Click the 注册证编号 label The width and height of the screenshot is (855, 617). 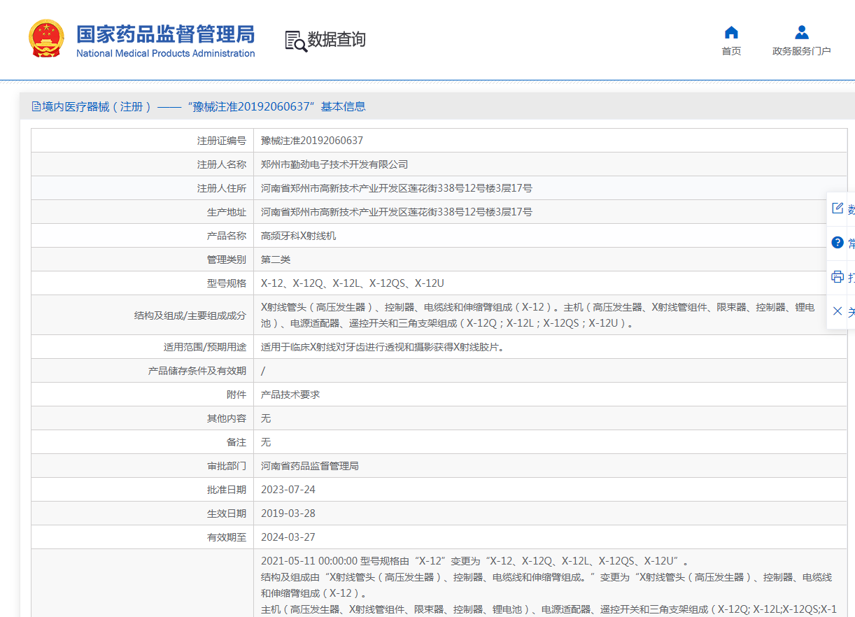pos(222,141)
